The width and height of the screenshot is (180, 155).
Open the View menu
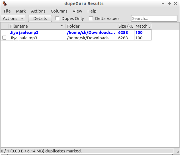click(77, 11)
